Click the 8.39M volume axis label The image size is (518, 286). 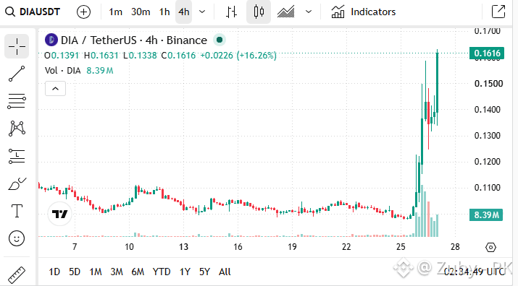(x=486, y=214)
